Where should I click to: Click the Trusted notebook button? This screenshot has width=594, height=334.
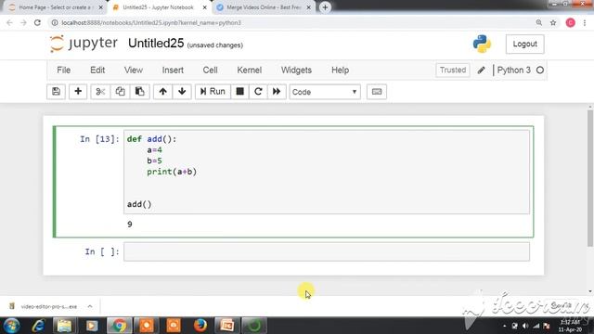tap(453, 71)
